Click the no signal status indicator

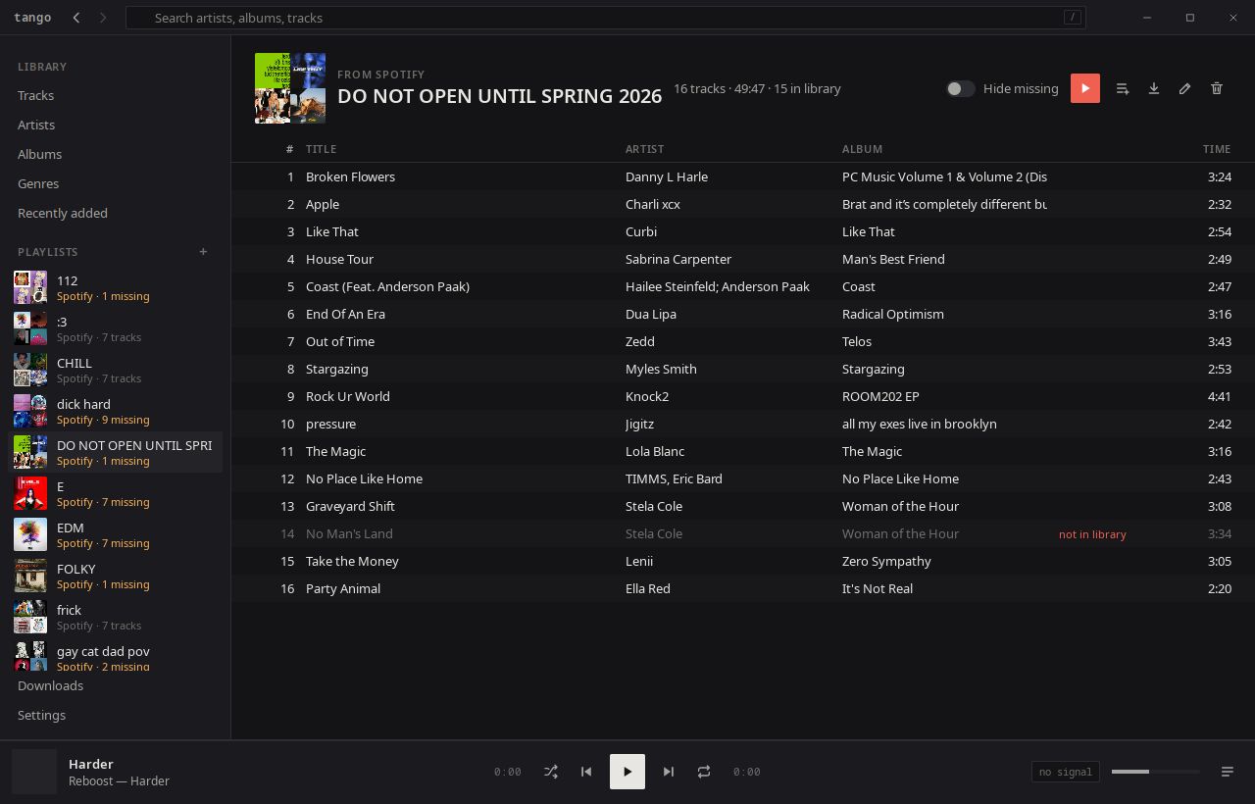point(1066,772)
